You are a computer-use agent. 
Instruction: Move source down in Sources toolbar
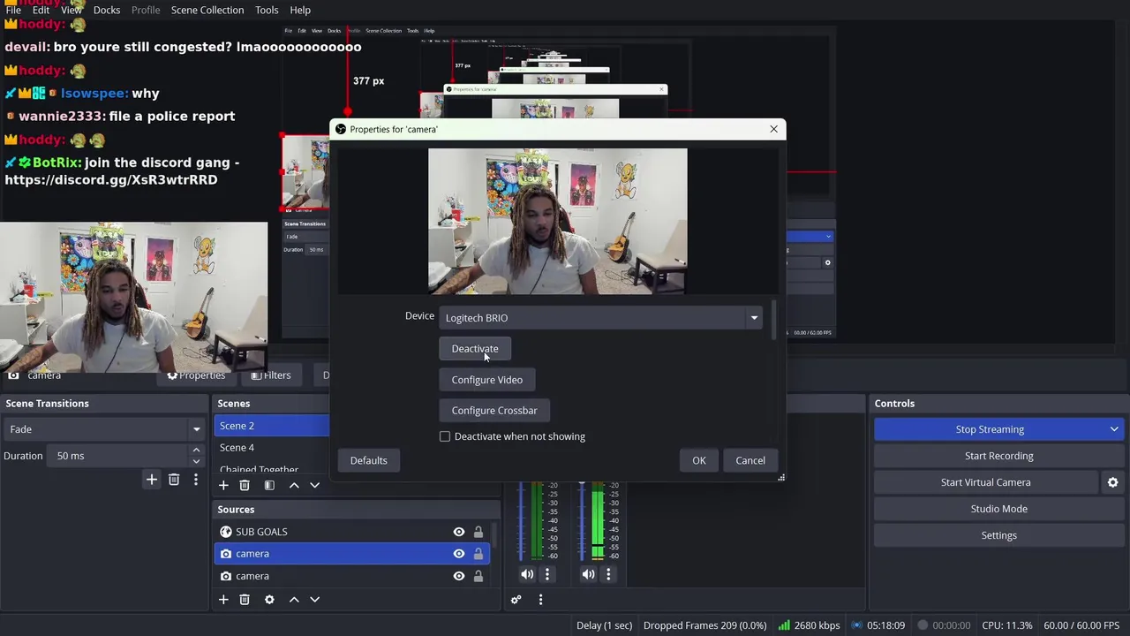coord(314,599)
